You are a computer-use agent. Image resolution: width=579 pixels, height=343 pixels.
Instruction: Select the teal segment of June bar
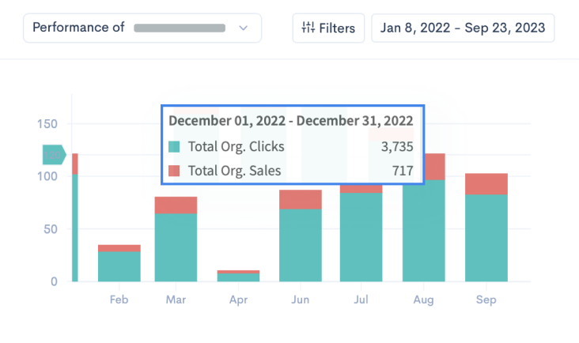coord(301,245)
